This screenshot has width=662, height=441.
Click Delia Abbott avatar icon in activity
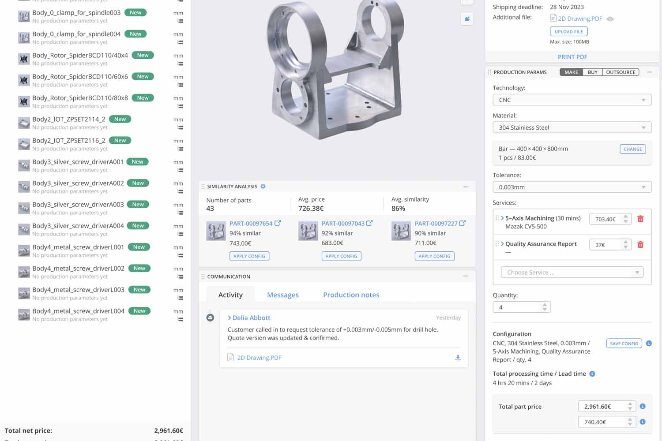[x=210, y=318]
